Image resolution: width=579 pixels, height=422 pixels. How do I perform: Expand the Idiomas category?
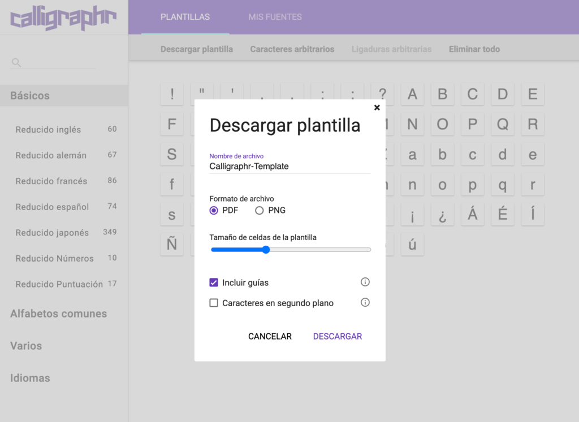(x=30, y=378)
